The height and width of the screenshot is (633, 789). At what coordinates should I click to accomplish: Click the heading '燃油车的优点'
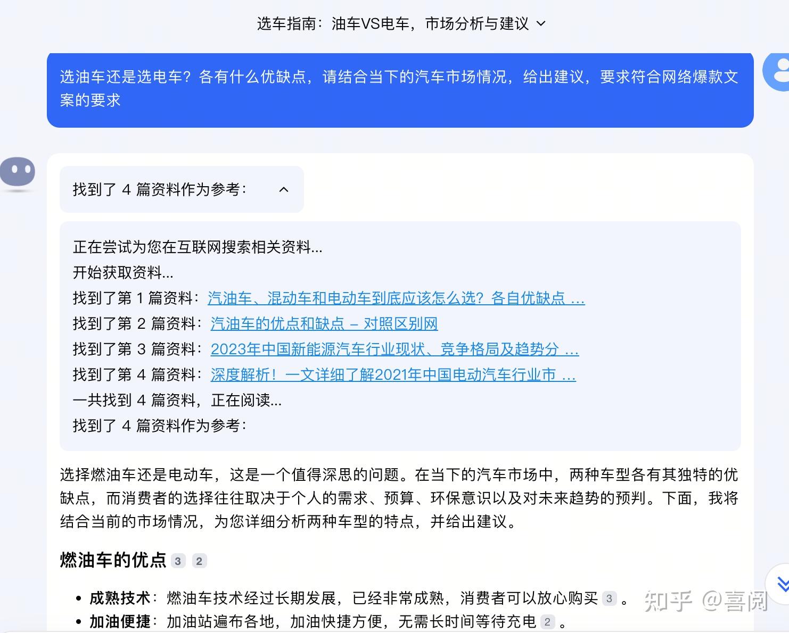[113, 560]
